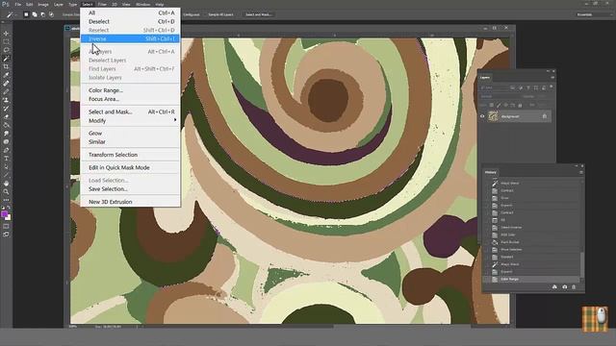
Task: Select the Horizontal Type tool
Action: [x=6, y=159]
